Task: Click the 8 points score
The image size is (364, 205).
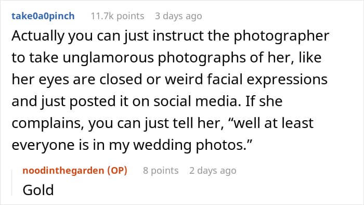Action: (x=161, y=171)
